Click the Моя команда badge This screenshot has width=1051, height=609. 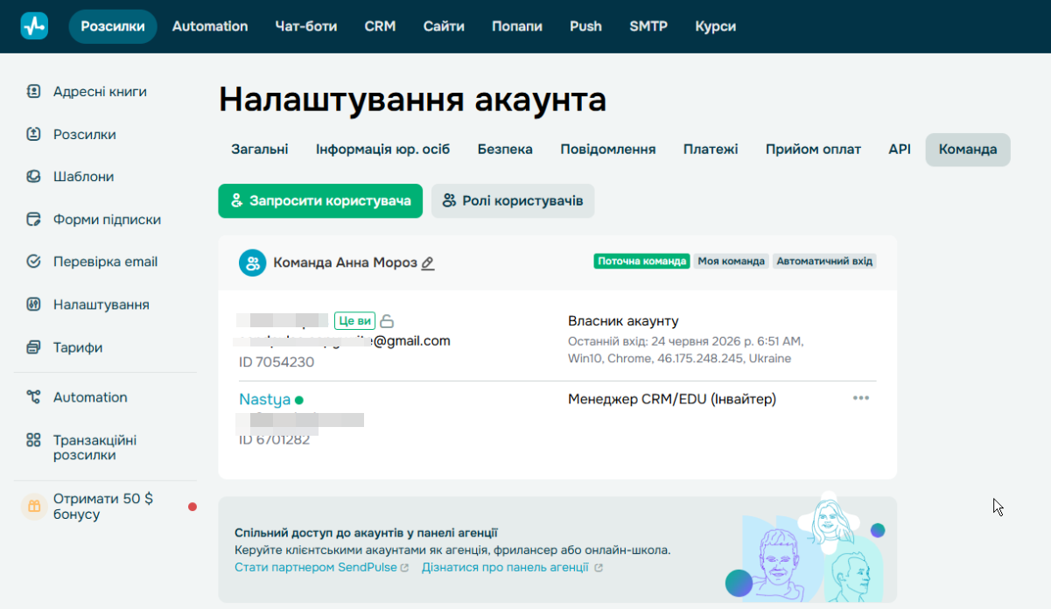[x=732, y=261]
